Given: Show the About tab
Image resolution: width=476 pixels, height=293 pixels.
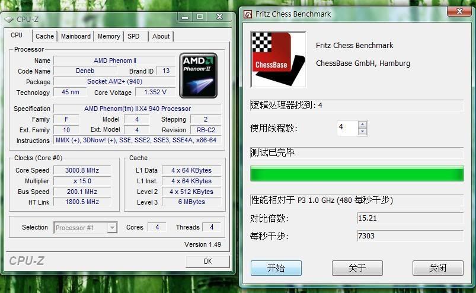Looking at the screenshot, I should click(161, 36).
